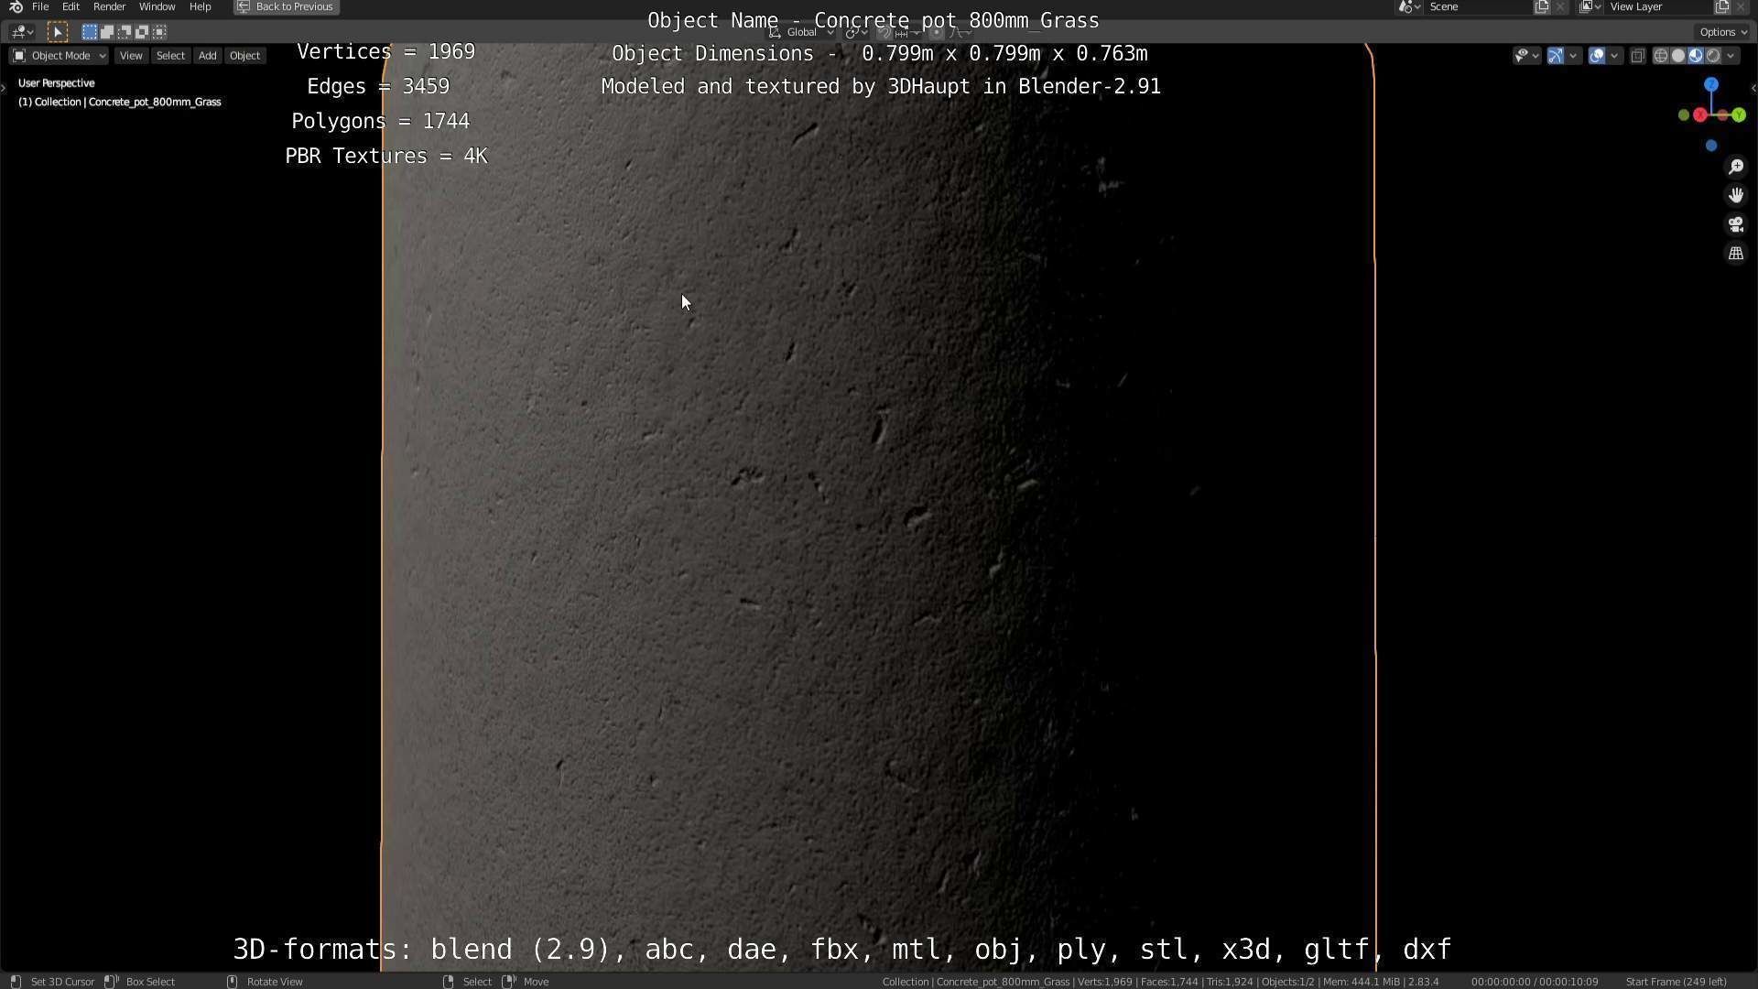
Task: Select solid viewport shading
Action: tap(1677, 56)
